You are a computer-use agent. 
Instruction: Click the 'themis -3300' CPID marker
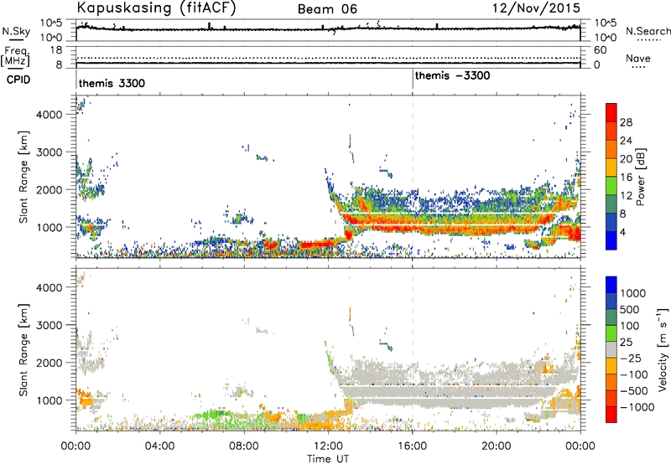tap(452, 75)
